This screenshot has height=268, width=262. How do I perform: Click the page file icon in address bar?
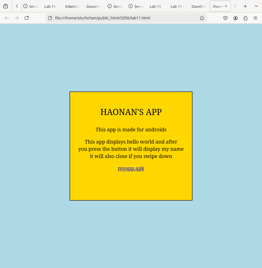tap(50, 18)
